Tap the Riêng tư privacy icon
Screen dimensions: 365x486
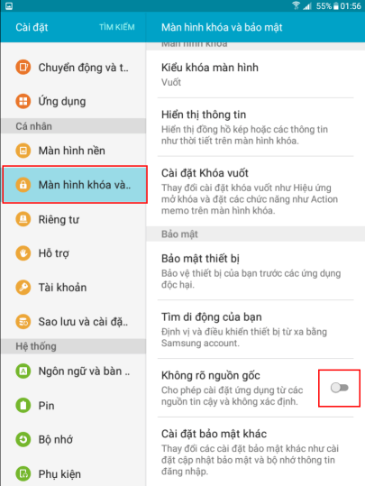(x=23, y=219)
